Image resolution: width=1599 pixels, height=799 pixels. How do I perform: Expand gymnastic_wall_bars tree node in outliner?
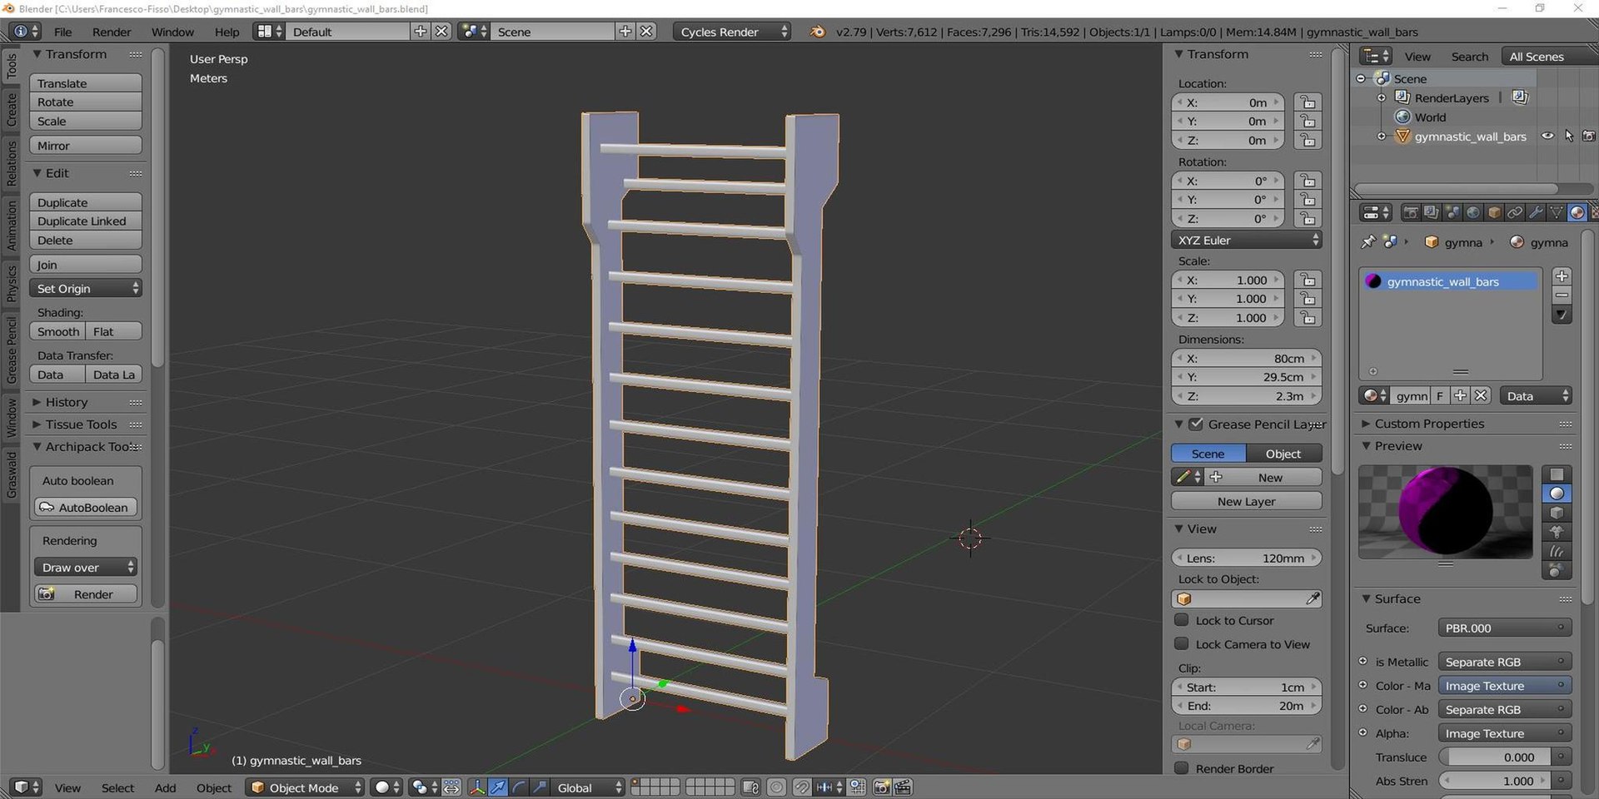click(1382, 136)
